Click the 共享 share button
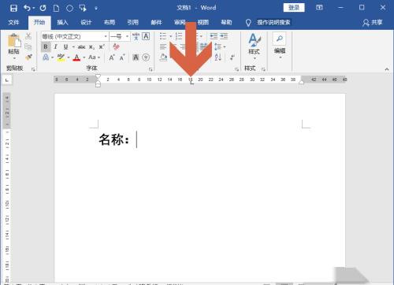The width and height of the screenshot is (394, 285). pyautogui.click(x=373, y=22)
